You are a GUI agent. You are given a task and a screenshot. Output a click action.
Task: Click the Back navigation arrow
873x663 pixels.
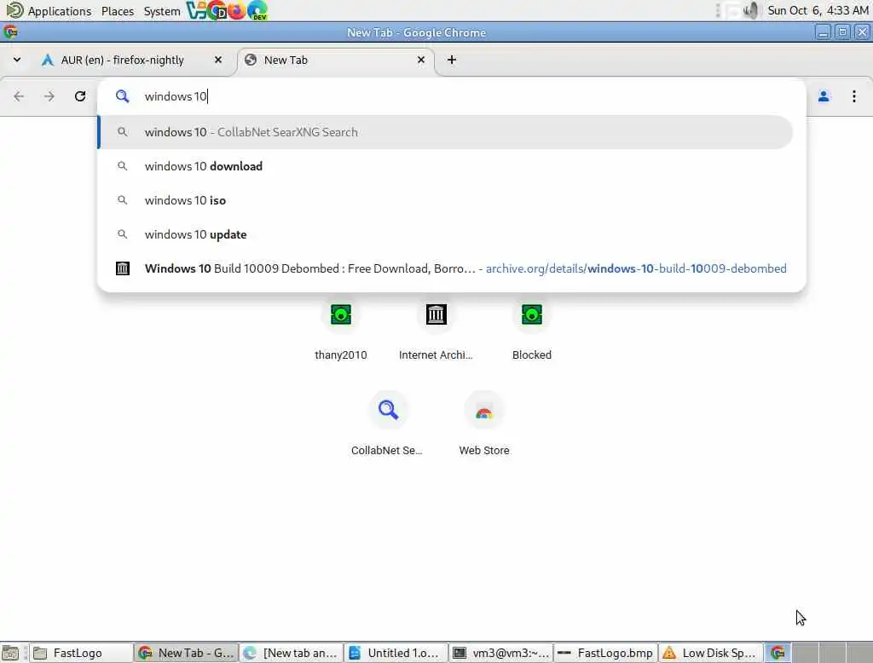coord(19,96)
